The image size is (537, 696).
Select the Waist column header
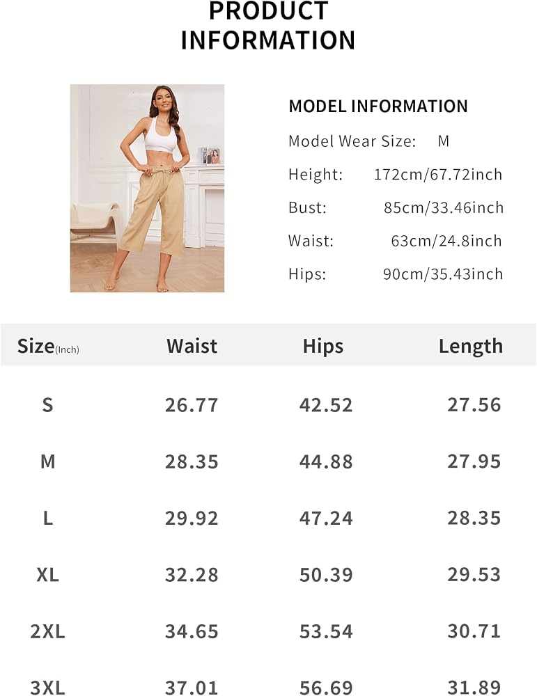(192, 346)
